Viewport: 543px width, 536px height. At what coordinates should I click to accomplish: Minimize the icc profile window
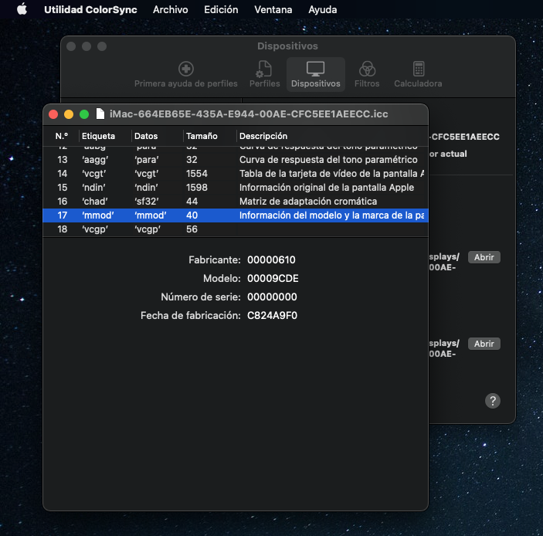click(69, 114)
